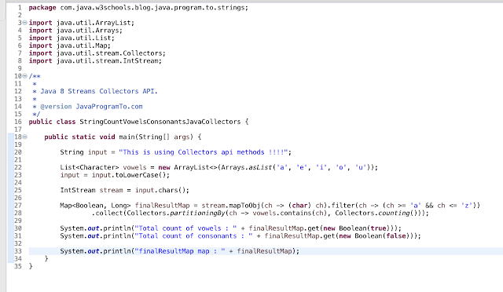This screenshot has height=292, width=503.
Task: Click line number 33 in the gutter
Action: (x=17, y=251)
